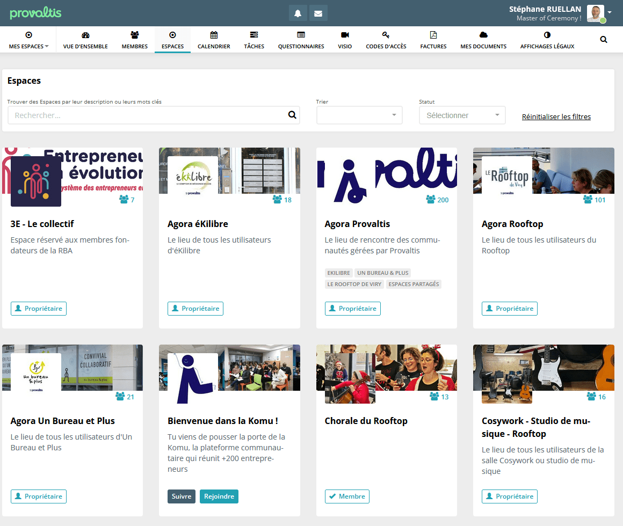Open the 3E - Le collectif thumbnail

[36, 181]
